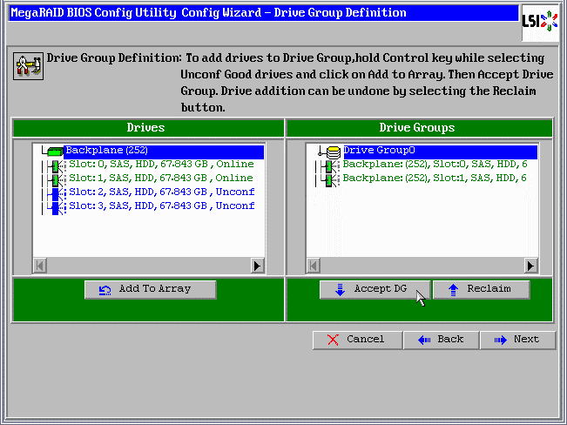The width and height of the screenshot is (567, 425).
Task: Click the LSI logo icon
Action: 540,20
